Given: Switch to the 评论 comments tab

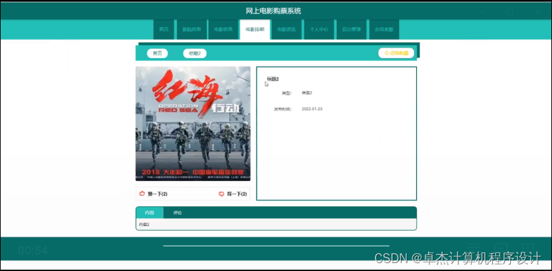Looking at the screenshot, I should [178, 213].
